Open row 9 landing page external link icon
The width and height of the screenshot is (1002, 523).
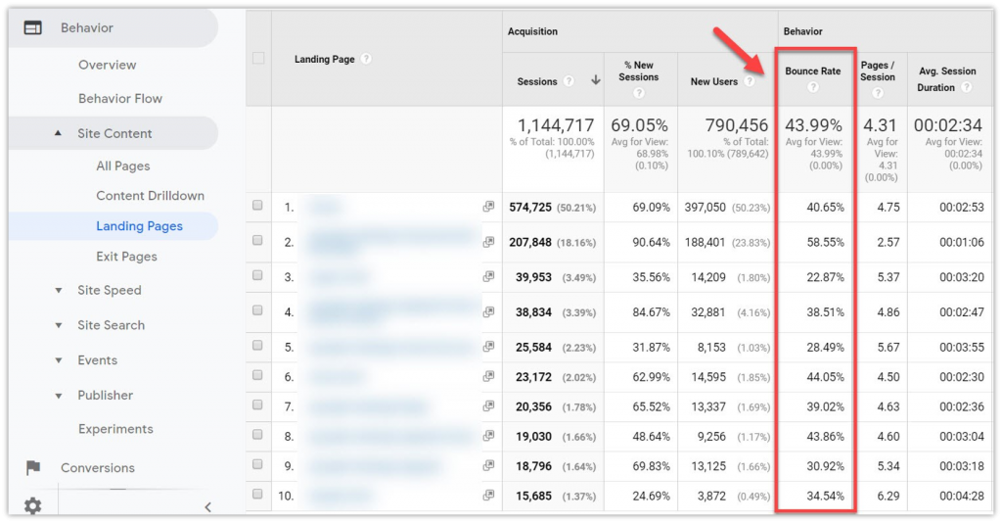488,465
